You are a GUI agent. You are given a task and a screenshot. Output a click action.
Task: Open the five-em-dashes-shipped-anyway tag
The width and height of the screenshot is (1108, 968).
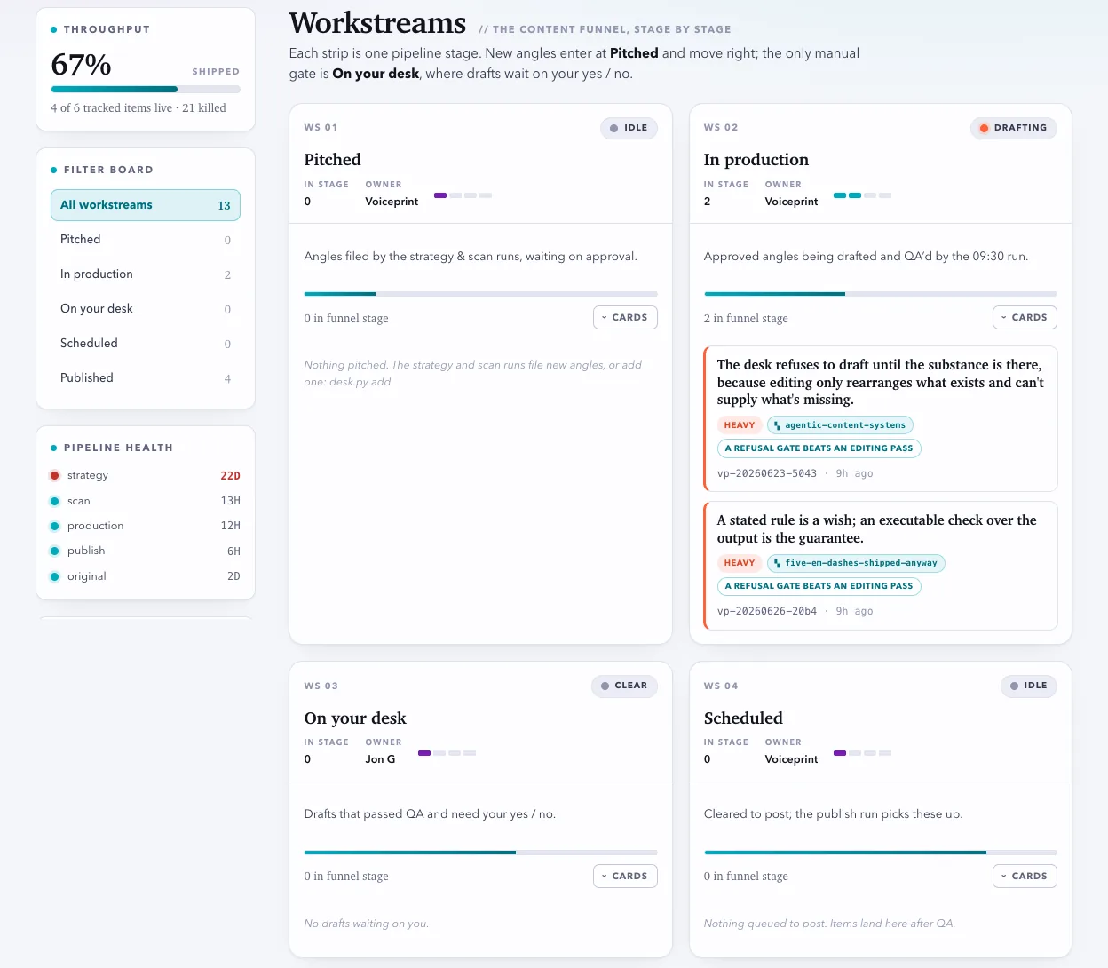(x=856, y=563)
